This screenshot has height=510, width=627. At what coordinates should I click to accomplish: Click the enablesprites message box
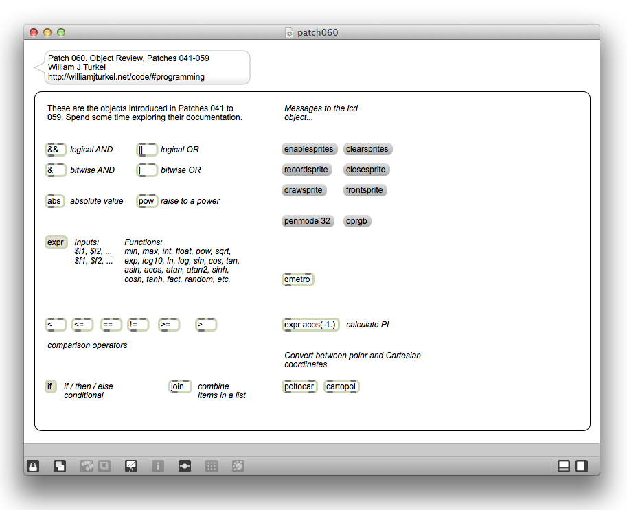(x=308, y=149)
